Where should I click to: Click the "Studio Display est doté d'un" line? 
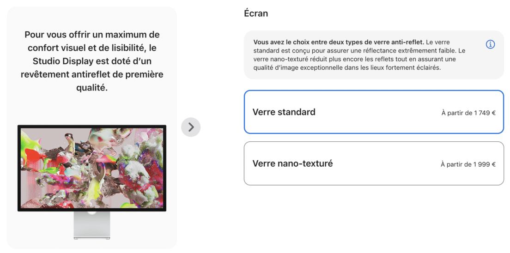click(92, 61)
